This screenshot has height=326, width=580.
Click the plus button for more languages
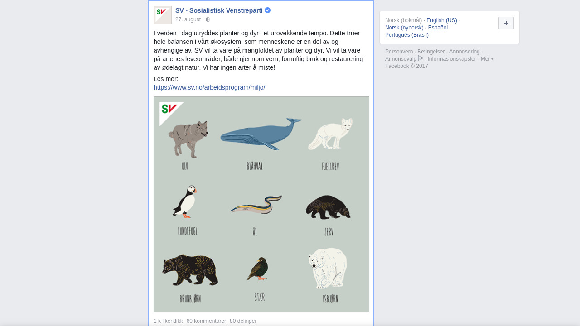[x=506, y=23]
